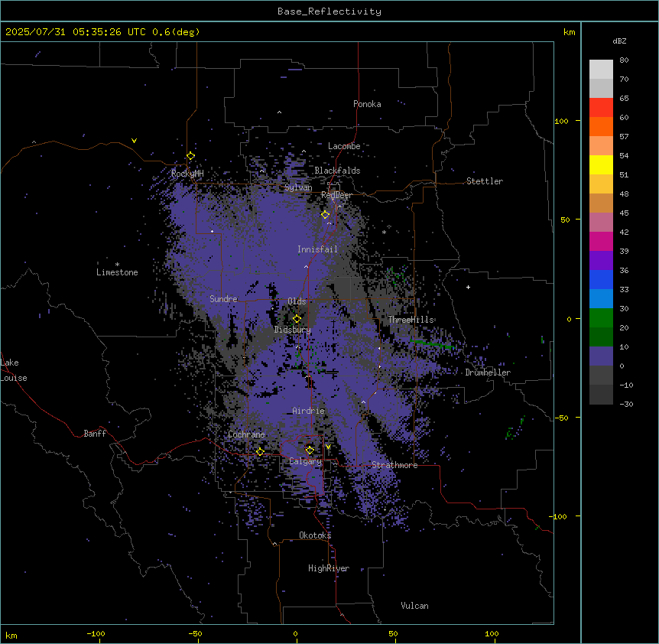Click the yellow diamond marker below RedDeer
This screenshot has height=644, width=659.
point(326,215)
